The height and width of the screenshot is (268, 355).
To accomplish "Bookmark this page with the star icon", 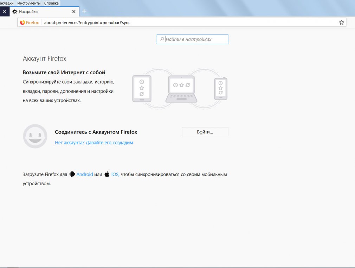I will 341,23.
